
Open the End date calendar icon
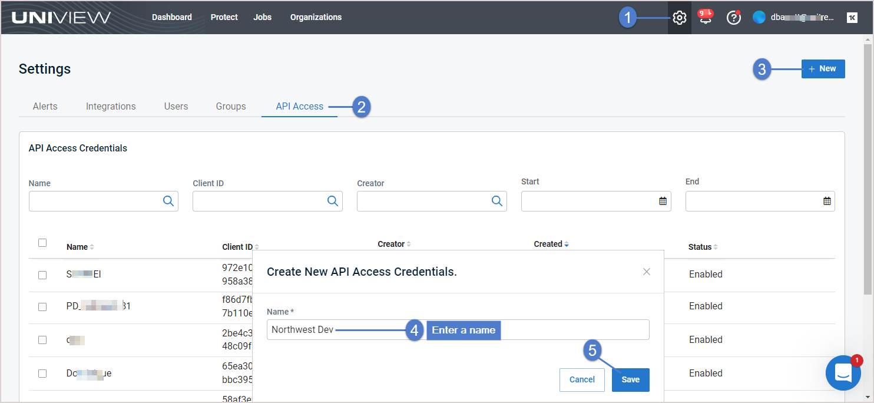[x=827, y=201]
